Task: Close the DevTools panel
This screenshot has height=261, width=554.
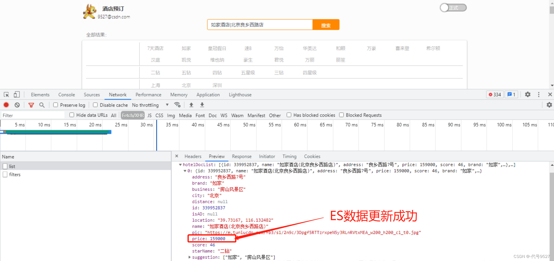Action: [x=550, y=95]
